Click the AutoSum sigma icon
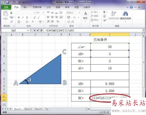This screenshot has width=146, height=115. click(104, 12)
